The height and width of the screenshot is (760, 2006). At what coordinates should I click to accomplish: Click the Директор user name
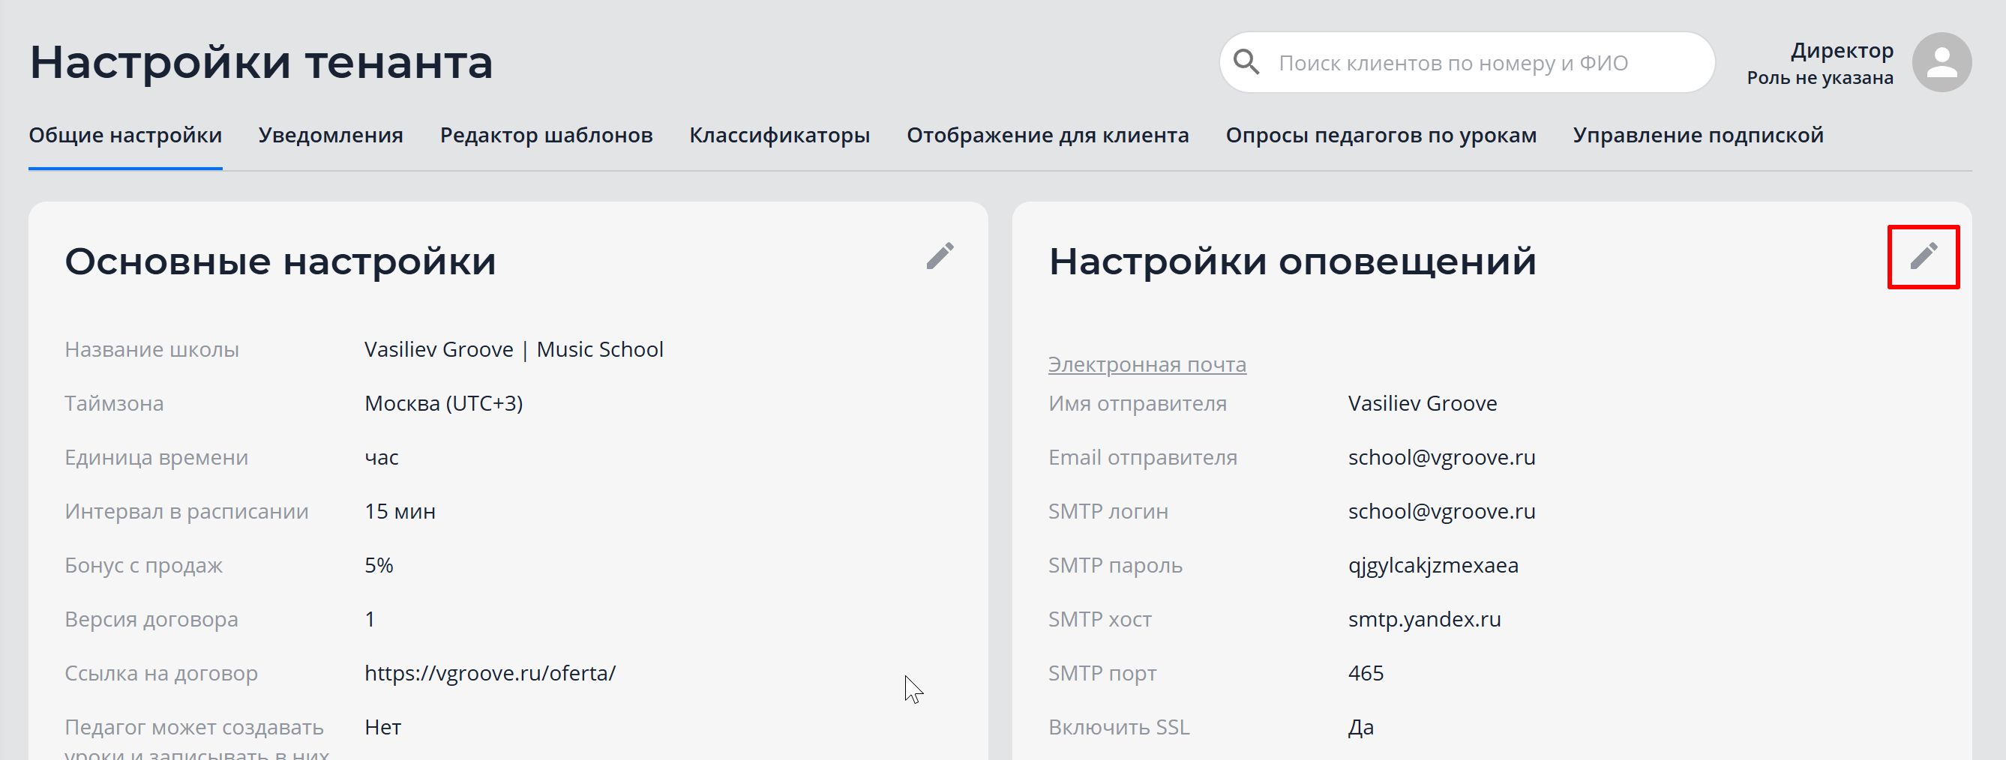tap(1842, 51)
